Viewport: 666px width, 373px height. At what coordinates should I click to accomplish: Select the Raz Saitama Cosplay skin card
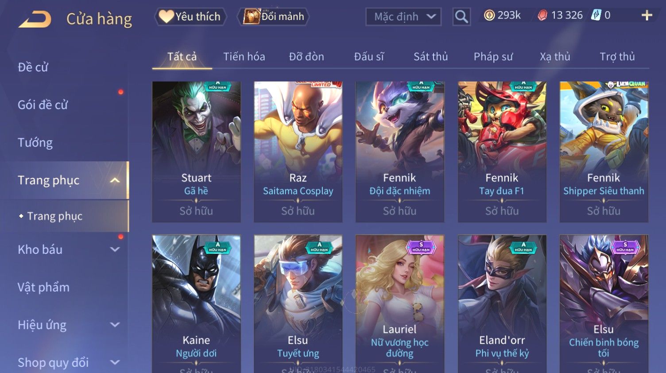pyautogui.click(x=298, y=152)
